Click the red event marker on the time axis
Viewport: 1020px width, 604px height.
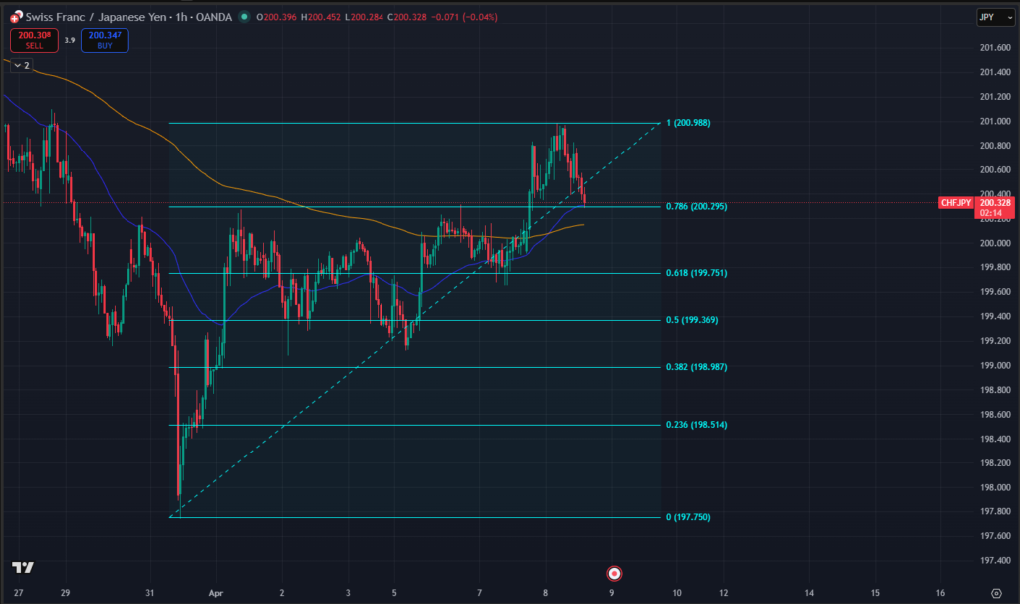point(614,573)
